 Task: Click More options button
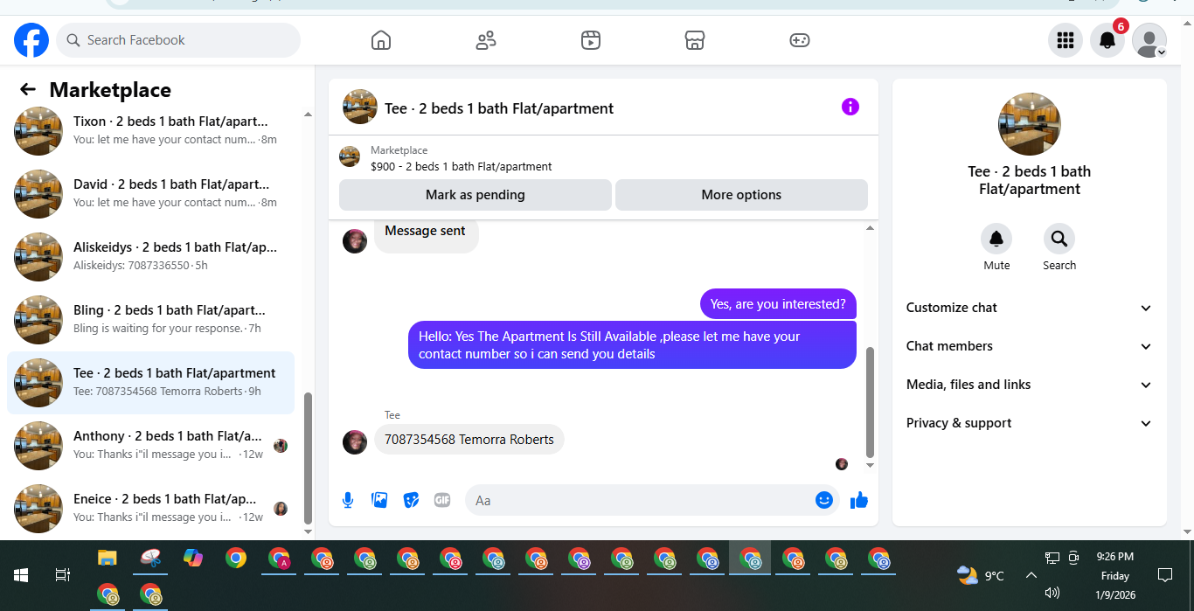click(741, 195)
